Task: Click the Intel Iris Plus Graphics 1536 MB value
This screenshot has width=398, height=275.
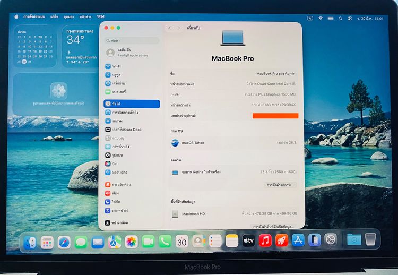Action: click(x=270, y=94)
